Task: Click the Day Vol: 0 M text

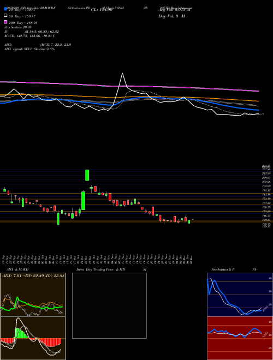Action: [x=171, y=16]
